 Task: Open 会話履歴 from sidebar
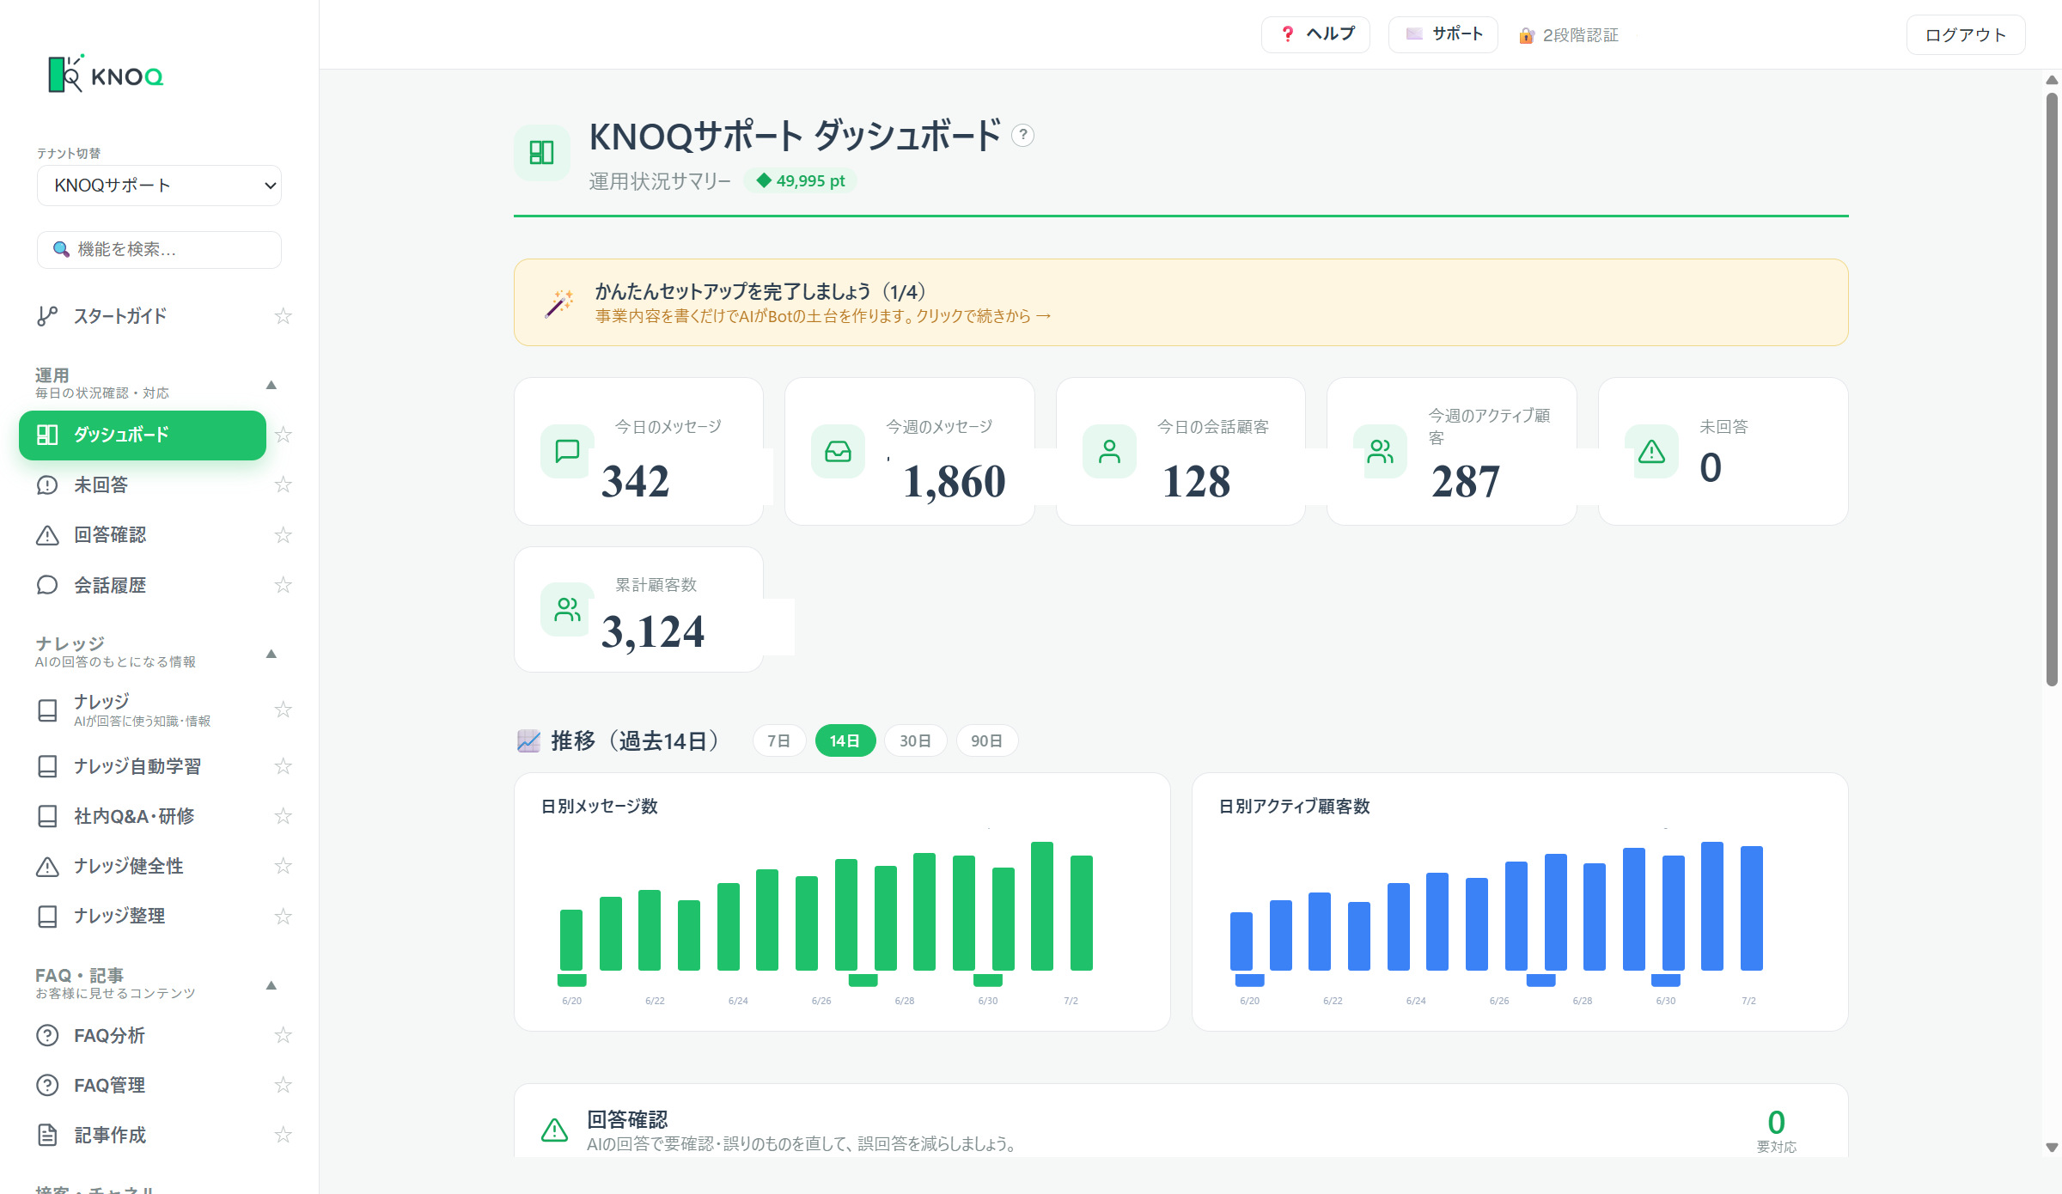pos(143,585)
